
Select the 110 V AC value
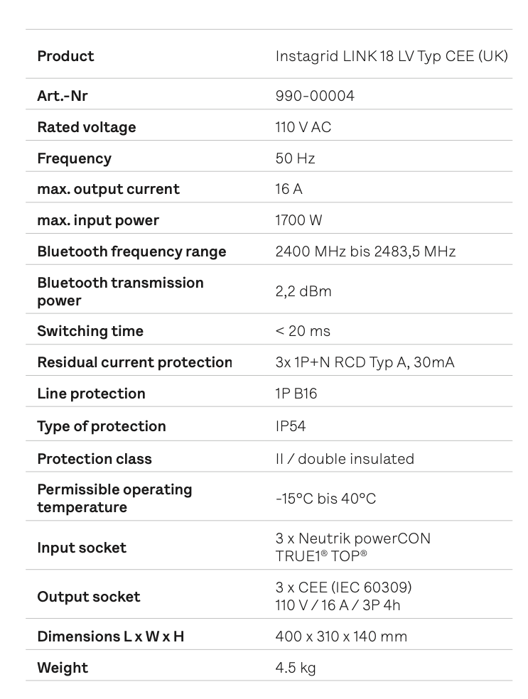coord(303,127)
